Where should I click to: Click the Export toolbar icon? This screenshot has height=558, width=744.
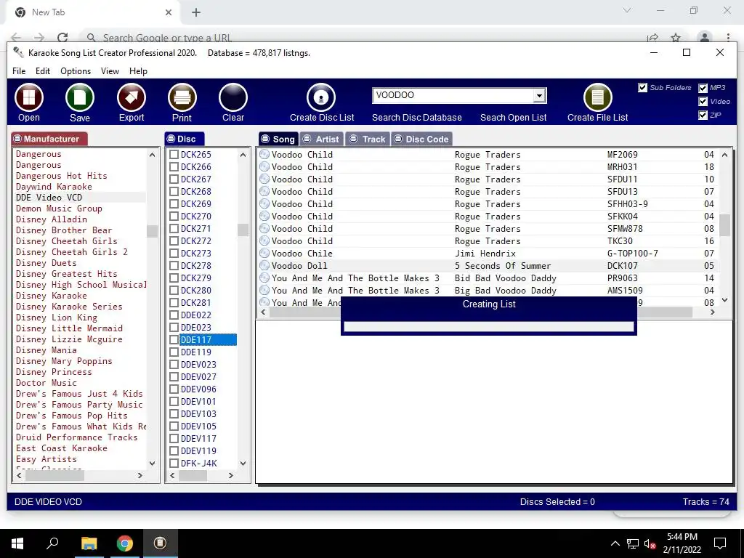click(x=132, y=97)
